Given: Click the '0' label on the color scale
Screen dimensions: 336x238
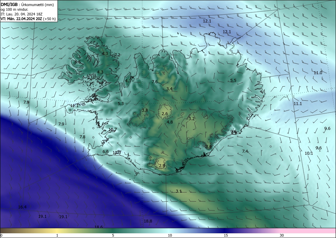Looking at the screenshot, I should click(x=1, y=235).
